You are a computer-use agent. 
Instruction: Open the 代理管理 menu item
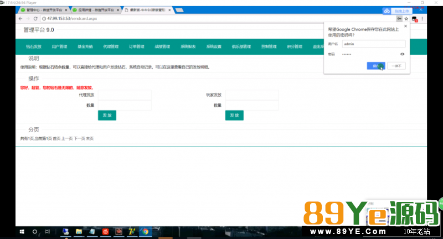pos(111,46)
